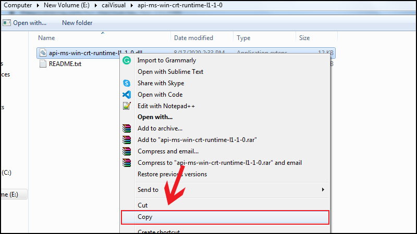Click New Volume (E:) breadcrumb
417x234 pixels.
click(67, 5)
